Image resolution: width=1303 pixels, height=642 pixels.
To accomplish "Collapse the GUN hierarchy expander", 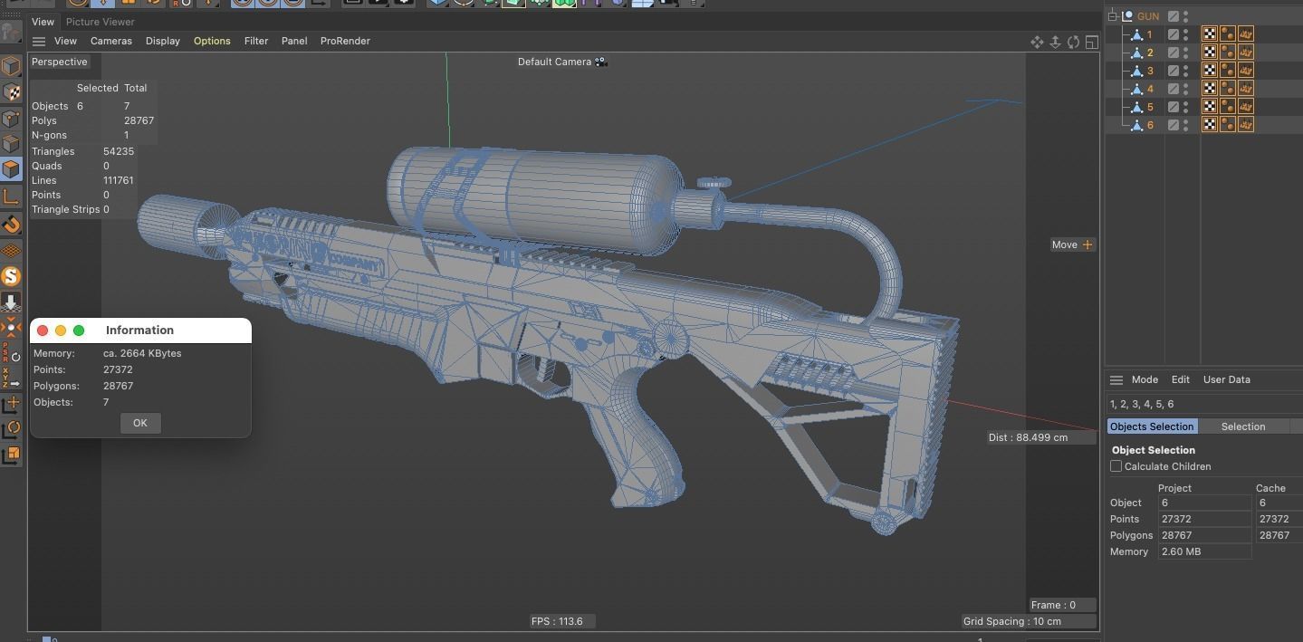I will point(1111,15).
